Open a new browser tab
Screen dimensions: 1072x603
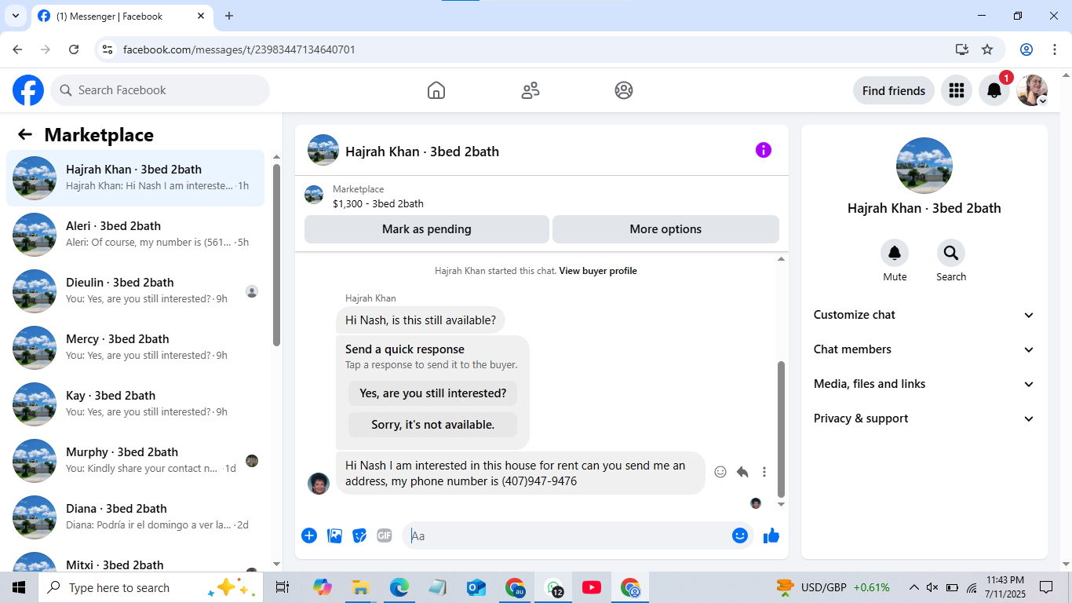coord(229,16)
